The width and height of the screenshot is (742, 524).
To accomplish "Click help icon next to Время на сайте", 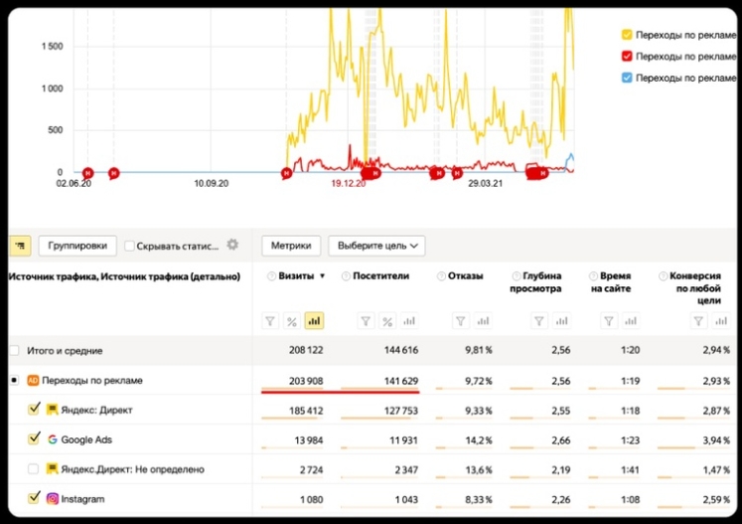I will coord(593,276).
